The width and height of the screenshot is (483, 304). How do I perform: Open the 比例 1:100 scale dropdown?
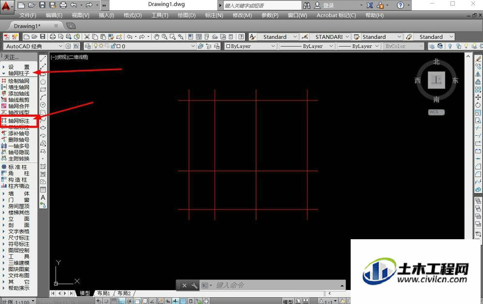pyautogui.click(x=33, y=301)
